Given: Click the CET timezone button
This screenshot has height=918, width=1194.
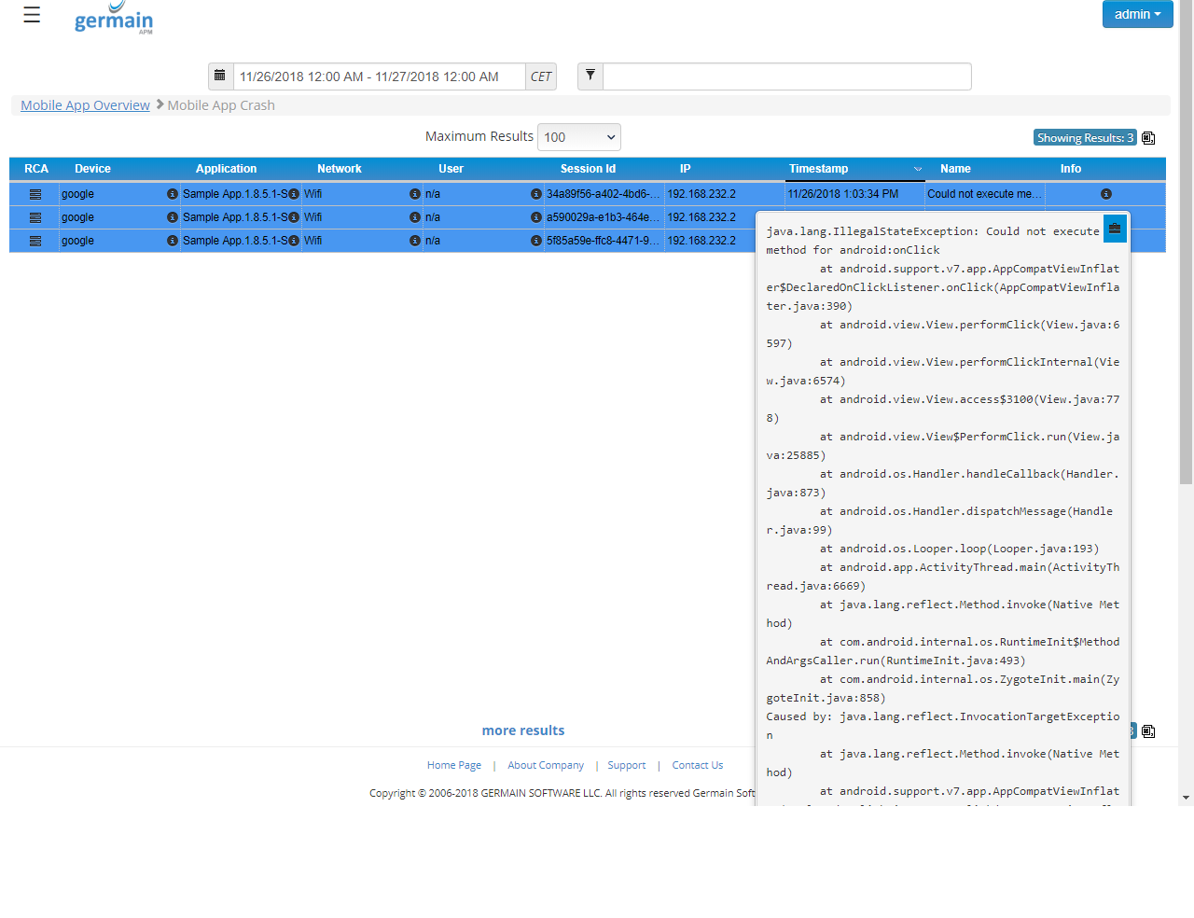Looking at the screenshot, I should (x=541, y=76).
